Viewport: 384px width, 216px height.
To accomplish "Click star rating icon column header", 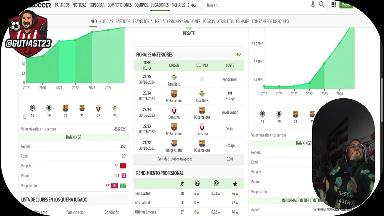I will click(x=235, y=184).
